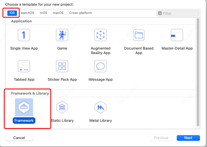Click the Single View App label

coord(24,48)
